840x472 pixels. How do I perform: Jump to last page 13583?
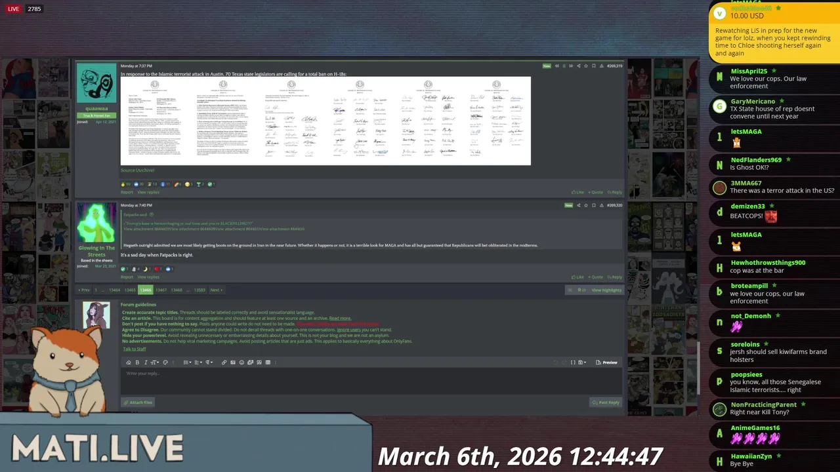(199, 290)
